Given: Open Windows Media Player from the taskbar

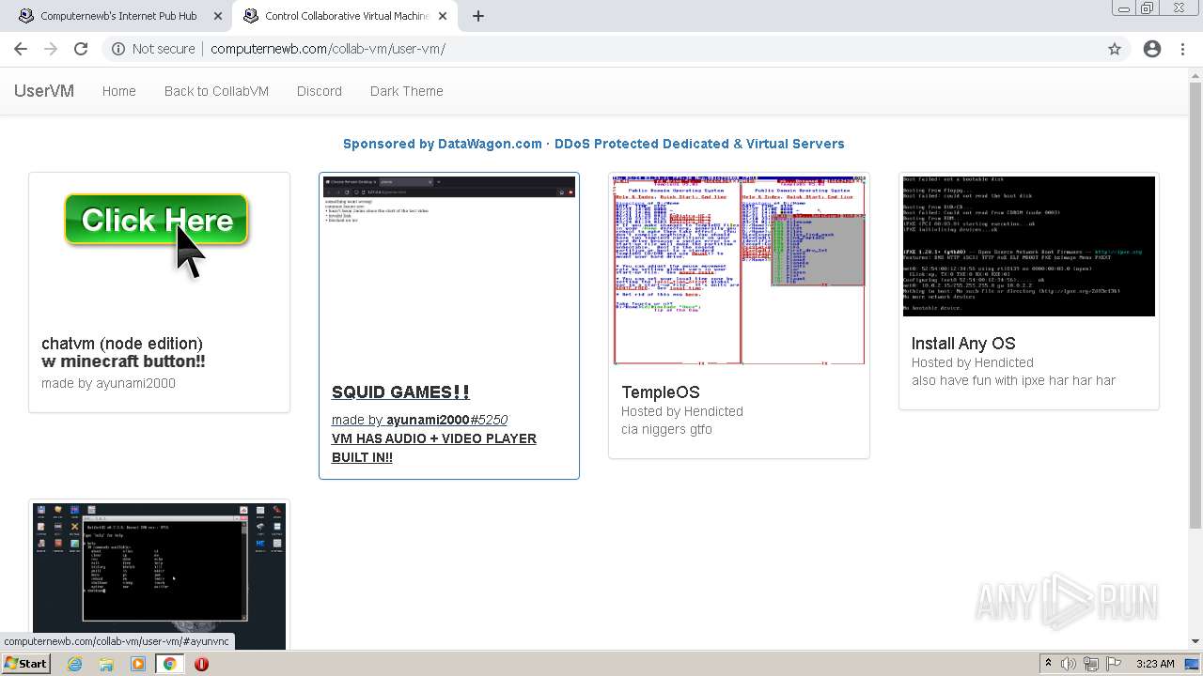Looking at the screenshot, I should coord(138,664).
